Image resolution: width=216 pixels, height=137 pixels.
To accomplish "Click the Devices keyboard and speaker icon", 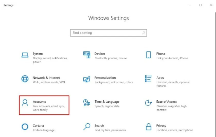I will pos(87,55).
